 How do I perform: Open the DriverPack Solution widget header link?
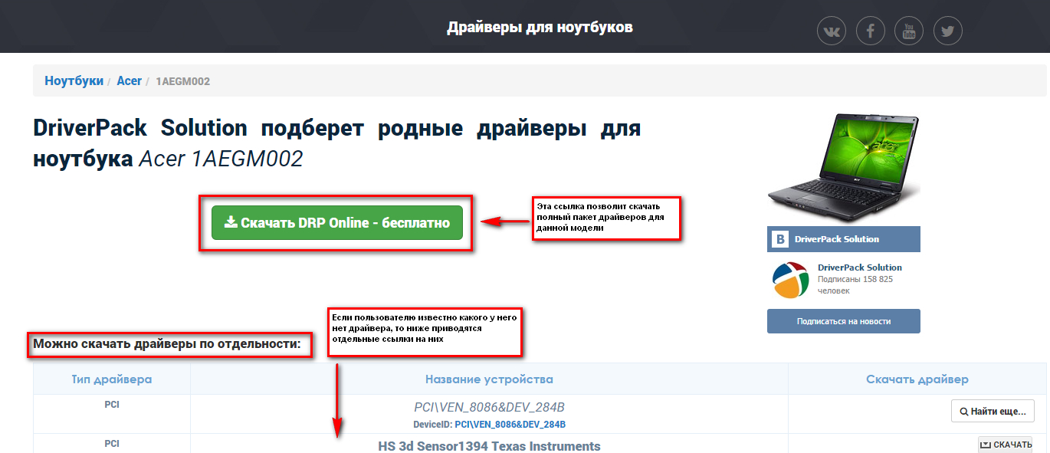(837, 239)
